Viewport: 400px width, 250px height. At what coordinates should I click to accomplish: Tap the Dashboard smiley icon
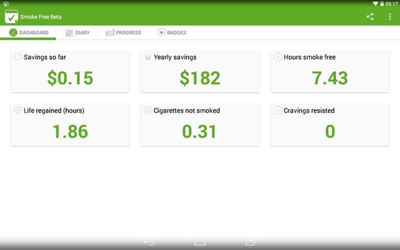pos(13,33)
